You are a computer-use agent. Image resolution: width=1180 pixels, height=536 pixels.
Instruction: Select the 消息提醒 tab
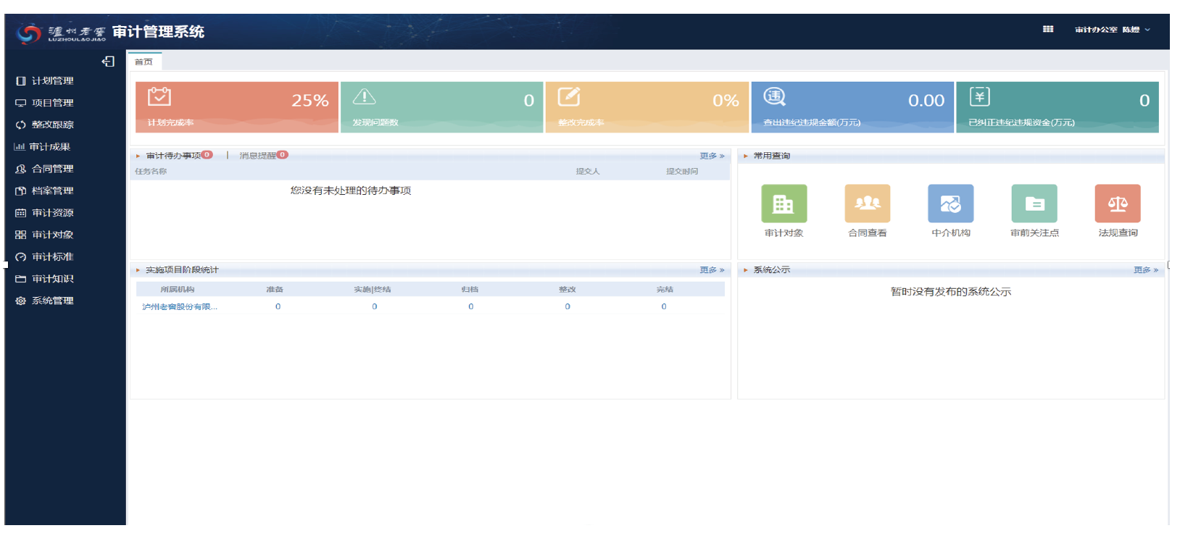[257, 156]
